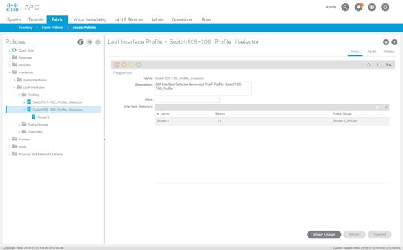Viewport: 403px width, 250px height.
Task: Sort interface selectors by Name column
Action: click(x=164, y=113)
